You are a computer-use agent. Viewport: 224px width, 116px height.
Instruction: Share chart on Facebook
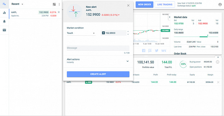pyautogui.click(x=143, y=51)
